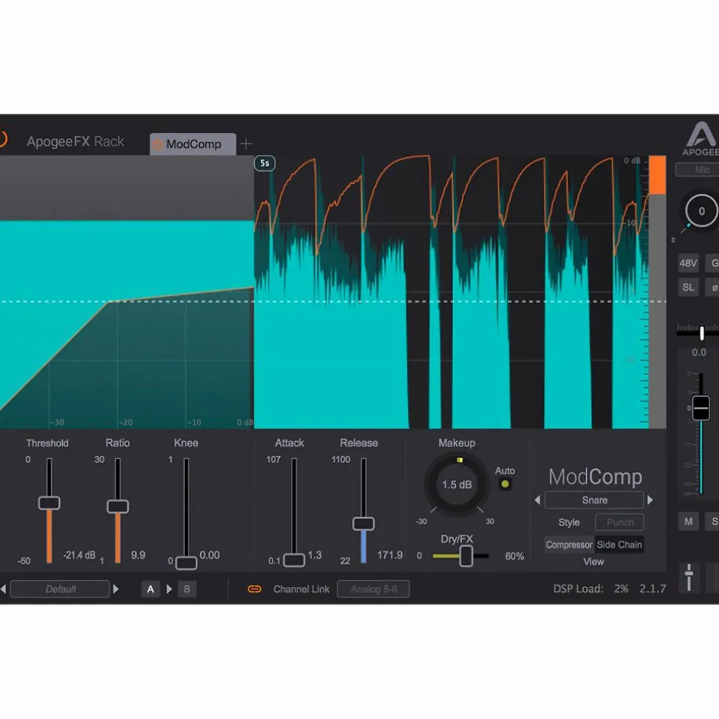Click the gain reduction meter on right
719x719 pixels.
tap(657, 292)
